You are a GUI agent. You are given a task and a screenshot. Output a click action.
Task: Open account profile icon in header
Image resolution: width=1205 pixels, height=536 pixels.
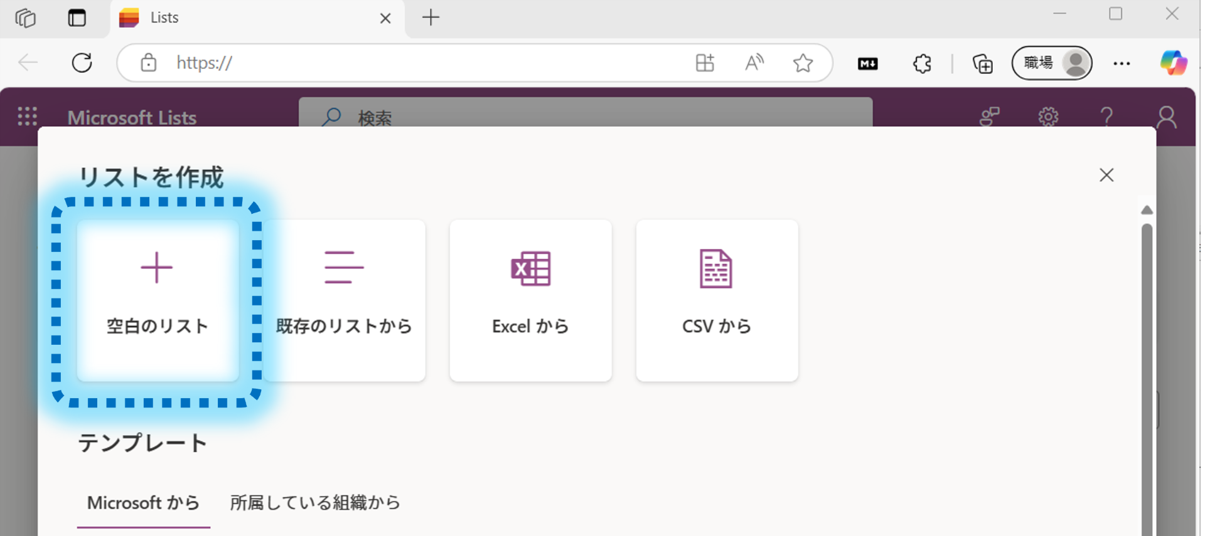[x=1166, y=117]
